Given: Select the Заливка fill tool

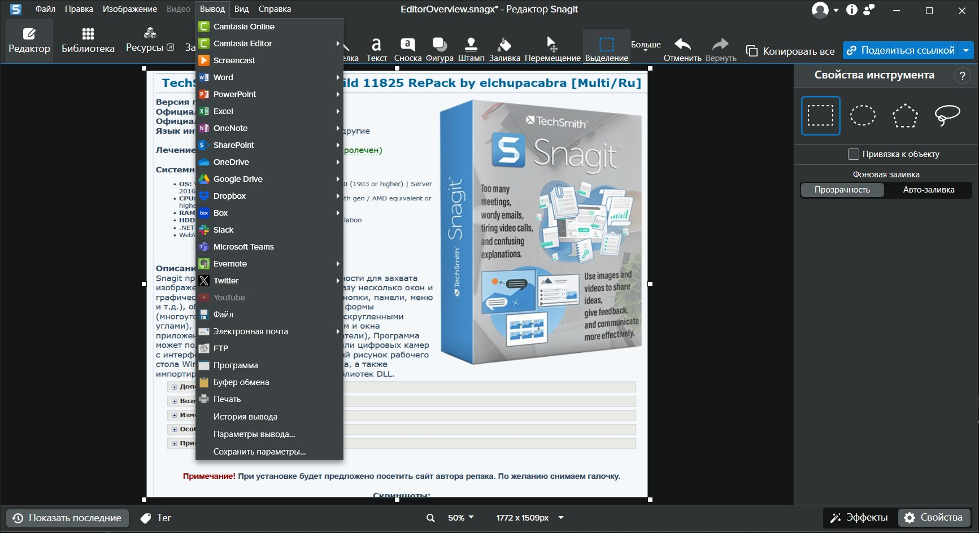Looking at the screenshot, I should (x=504, y=49).
